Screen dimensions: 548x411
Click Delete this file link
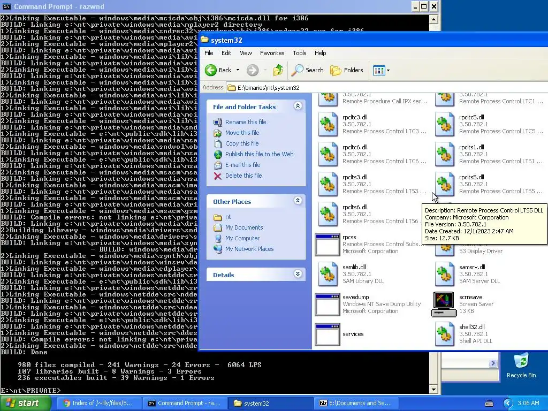pyautogui.click(x=243, y=176)
